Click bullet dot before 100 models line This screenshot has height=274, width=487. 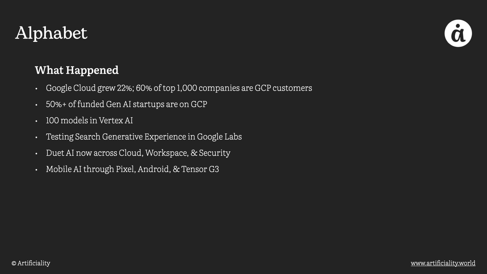37,121
